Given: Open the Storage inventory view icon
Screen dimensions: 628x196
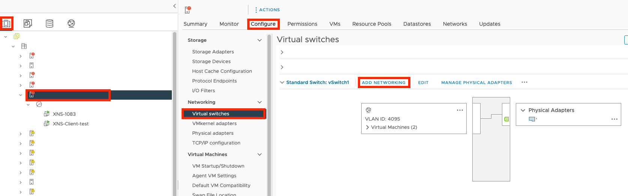Looking at the screenshot, I should click(x=50, y=24).
